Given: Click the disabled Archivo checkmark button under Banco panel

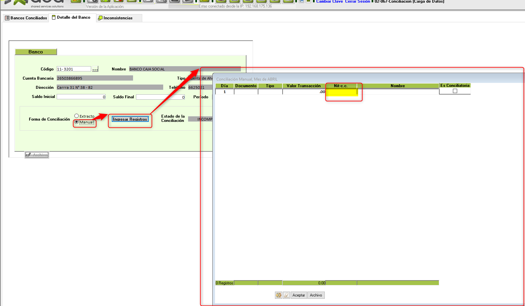Looking at the screenshot, I should click(37, 155).
